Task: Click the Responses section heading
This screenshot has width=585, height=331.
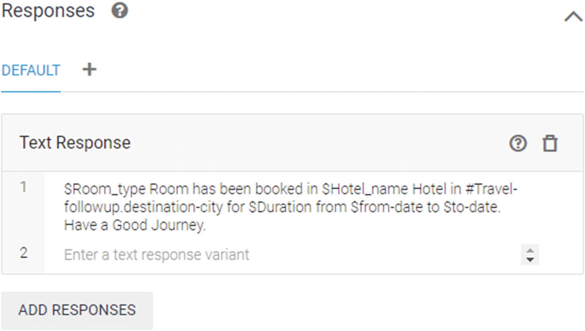Action: pyautogui.click(x=48, y=11)
